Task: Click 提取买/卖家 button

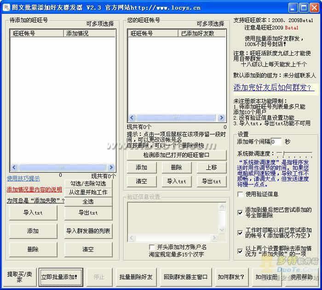Action: [x=19, y=277]
